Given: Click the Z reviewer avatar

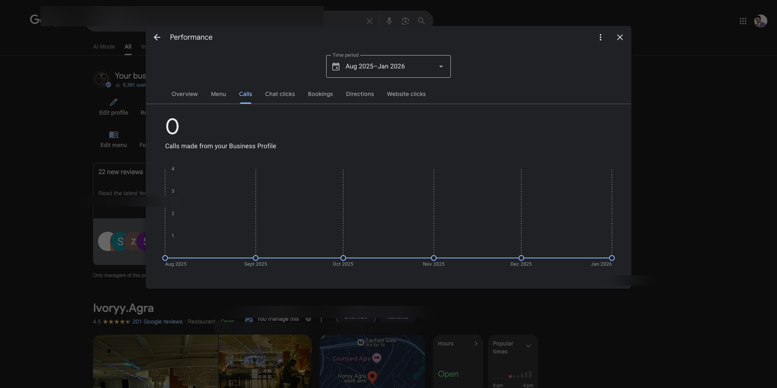Looking at the screenshot, I should coord(133,241).
